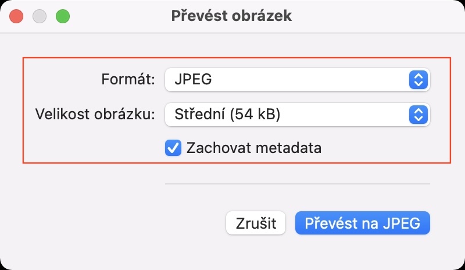This screenshot has width=465, height=270.
Task: Confirm with the "Převést na JPEG" button
Action: point(362,223)
